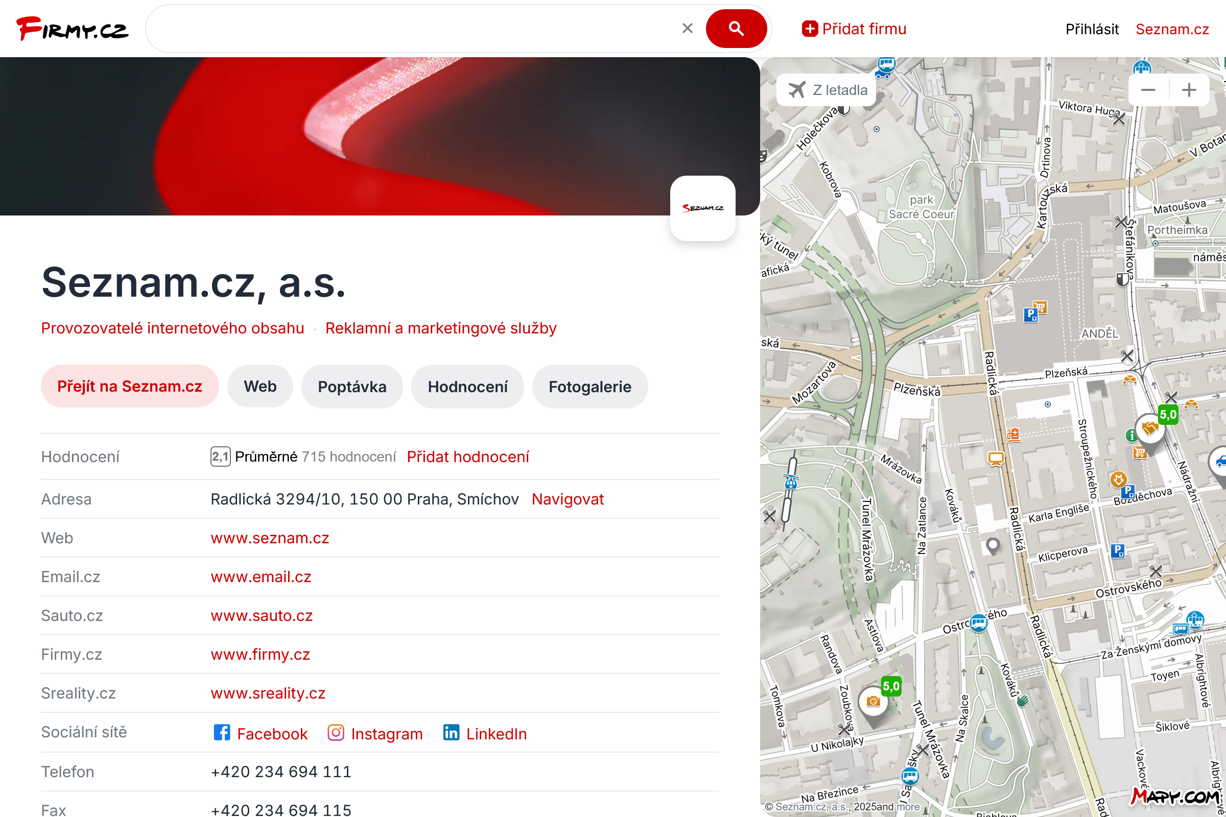Open category Provozovatelé internetového obsahu
This screenshot has height=817, width=1226.
click(173, 328)
